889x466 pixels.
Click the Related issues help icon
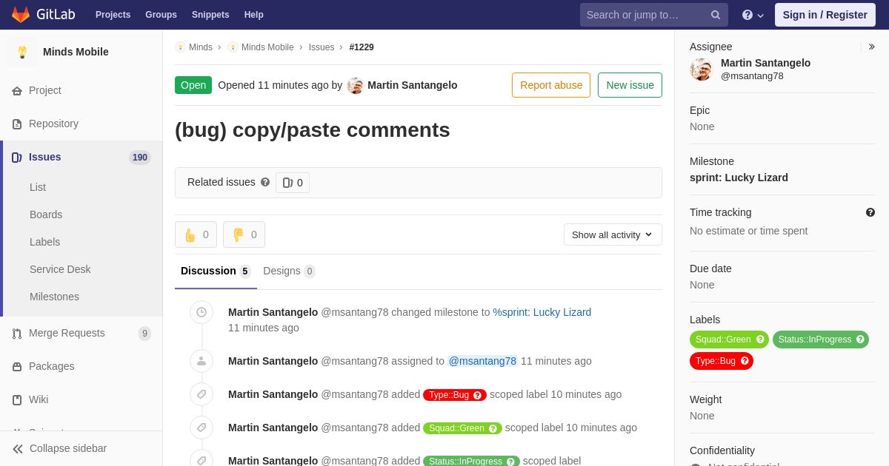click(x=265, y=182)
